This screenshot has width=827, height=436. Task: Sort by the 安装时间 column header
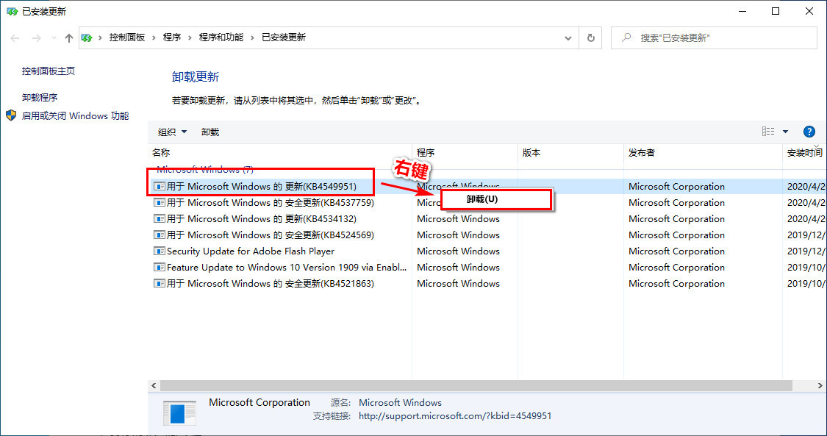pyautogui.click(x=804, y=152)
